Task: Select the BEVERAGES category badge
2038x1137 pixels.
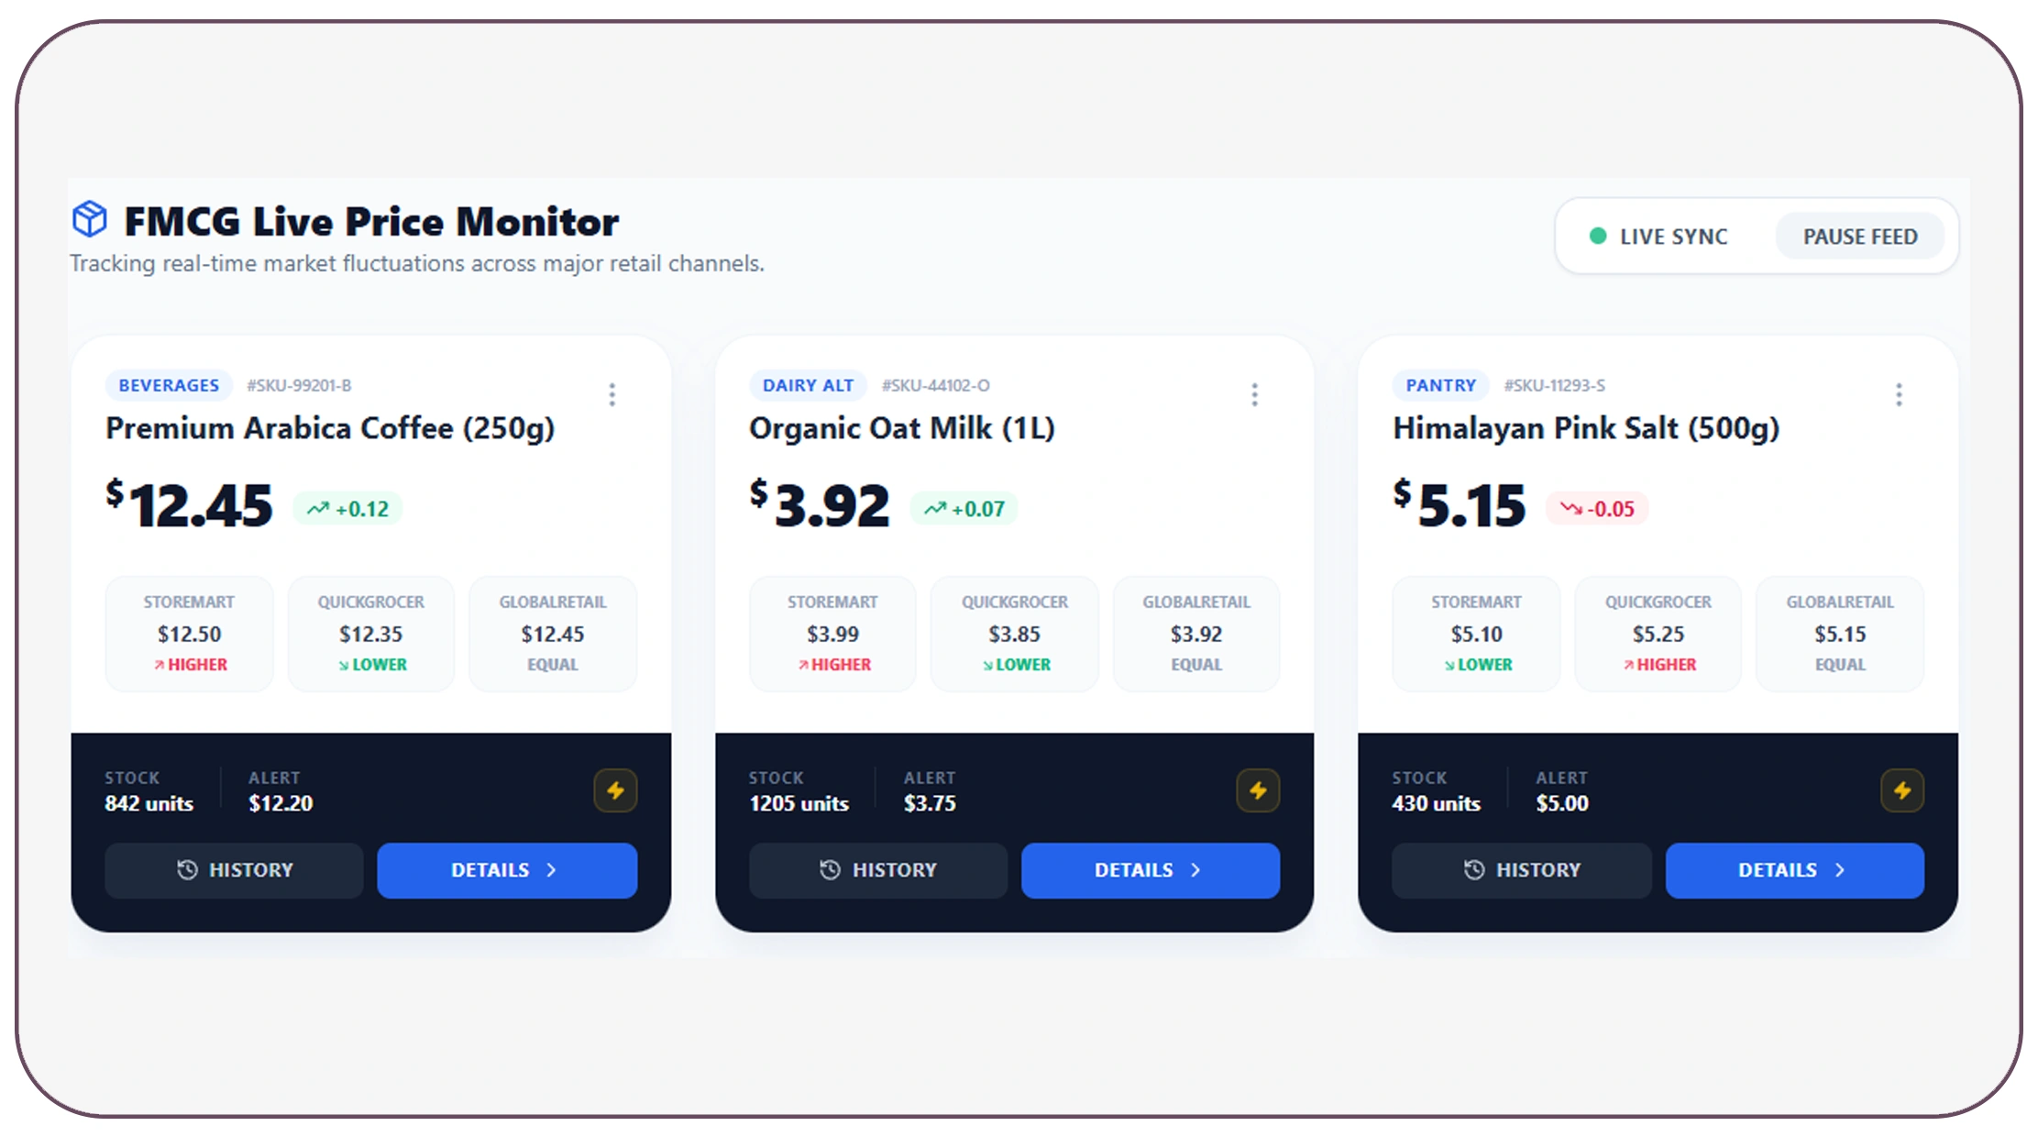Action: 168,385
